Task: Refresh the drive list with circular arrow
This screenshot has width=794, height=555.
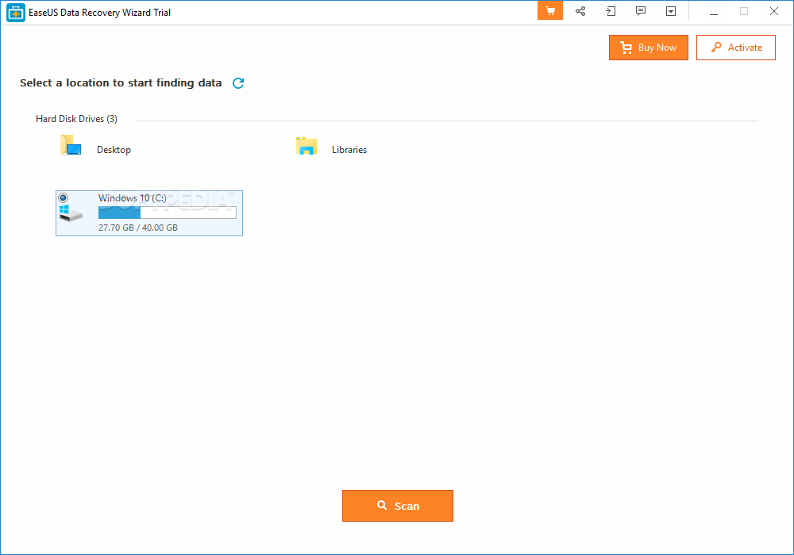Action: 238,83
